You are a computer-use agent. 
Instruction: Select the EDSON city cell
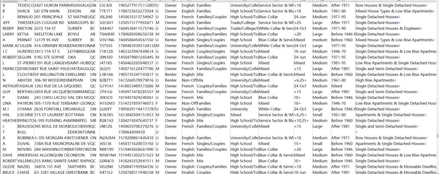(79, 11)
